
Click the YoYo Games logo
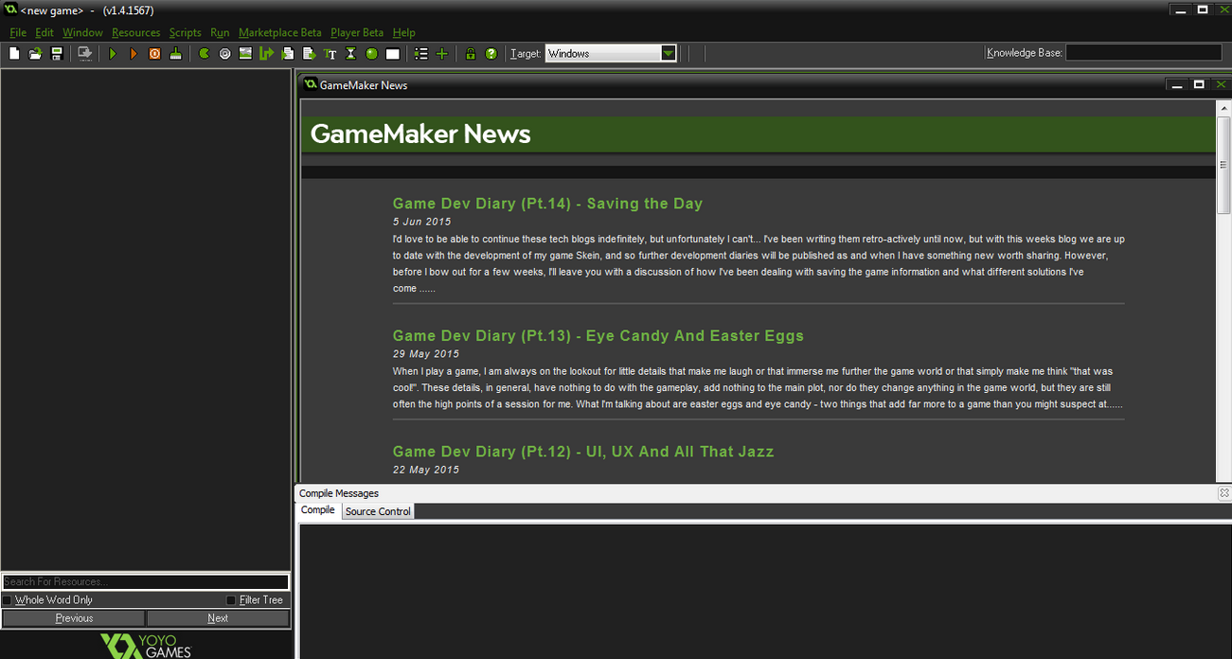click(x=147, y=646)
